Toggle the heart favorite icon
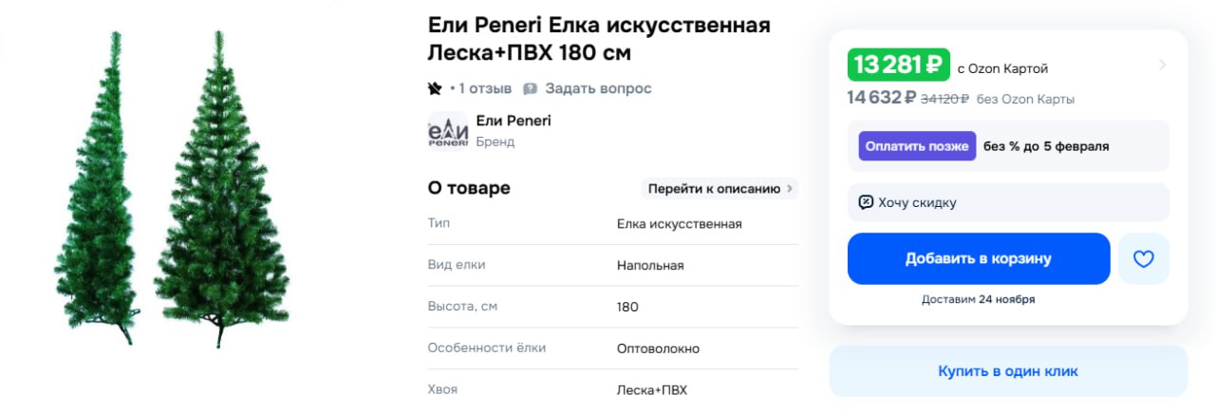The width and height of the screenshot is (1215, 413). 1143,258
